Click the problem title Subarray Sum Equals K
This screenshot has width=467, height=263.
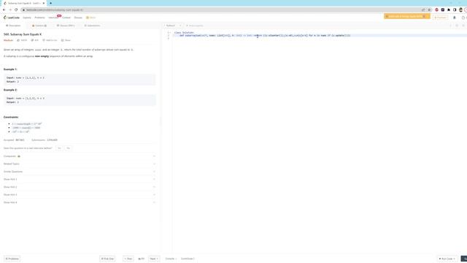(23, 34)
